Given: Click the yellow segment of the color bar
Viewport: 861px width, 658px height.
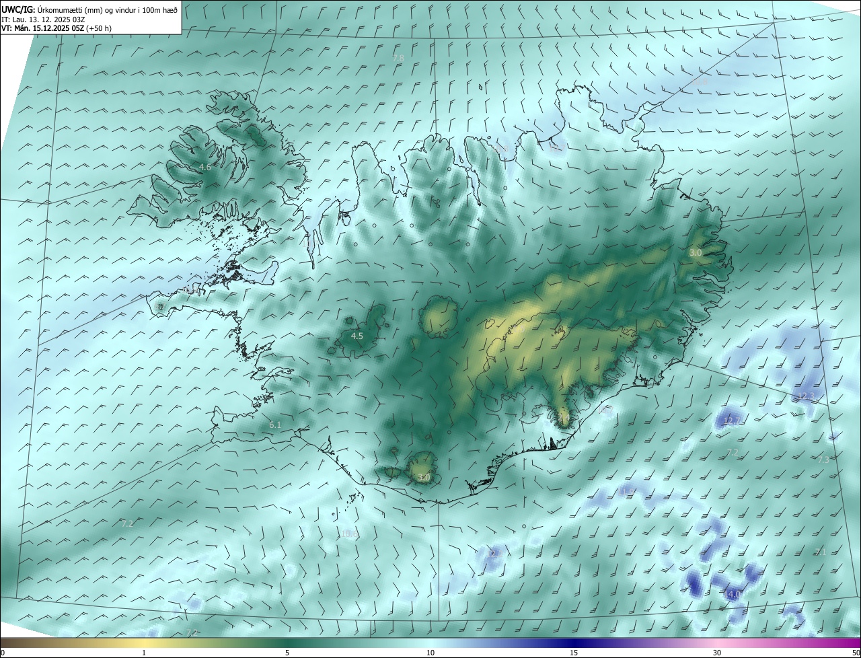Looking at the screenshot, I should [145, 643].
